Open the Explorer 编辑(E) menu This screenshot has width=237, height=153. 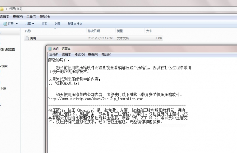(x=4, y=17)
